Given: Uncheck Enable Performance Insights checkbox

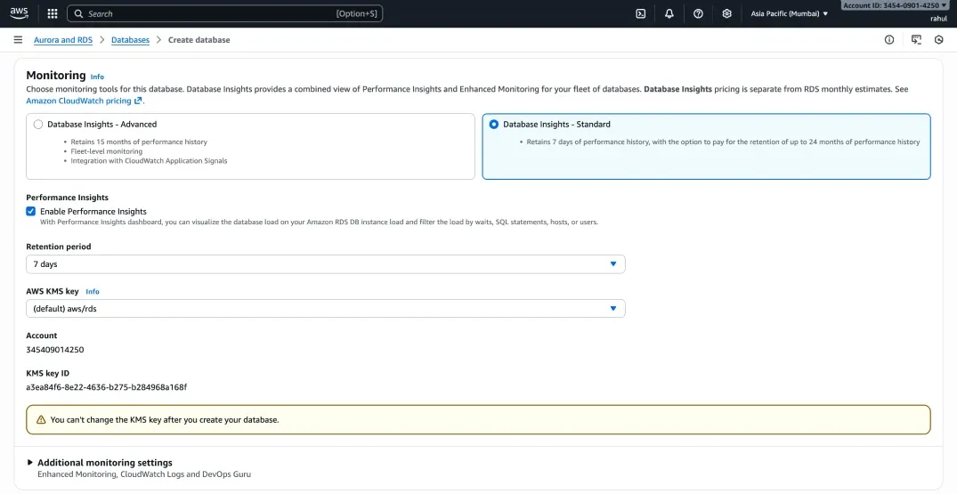Looking at the screenshot, I should (31, 212).
